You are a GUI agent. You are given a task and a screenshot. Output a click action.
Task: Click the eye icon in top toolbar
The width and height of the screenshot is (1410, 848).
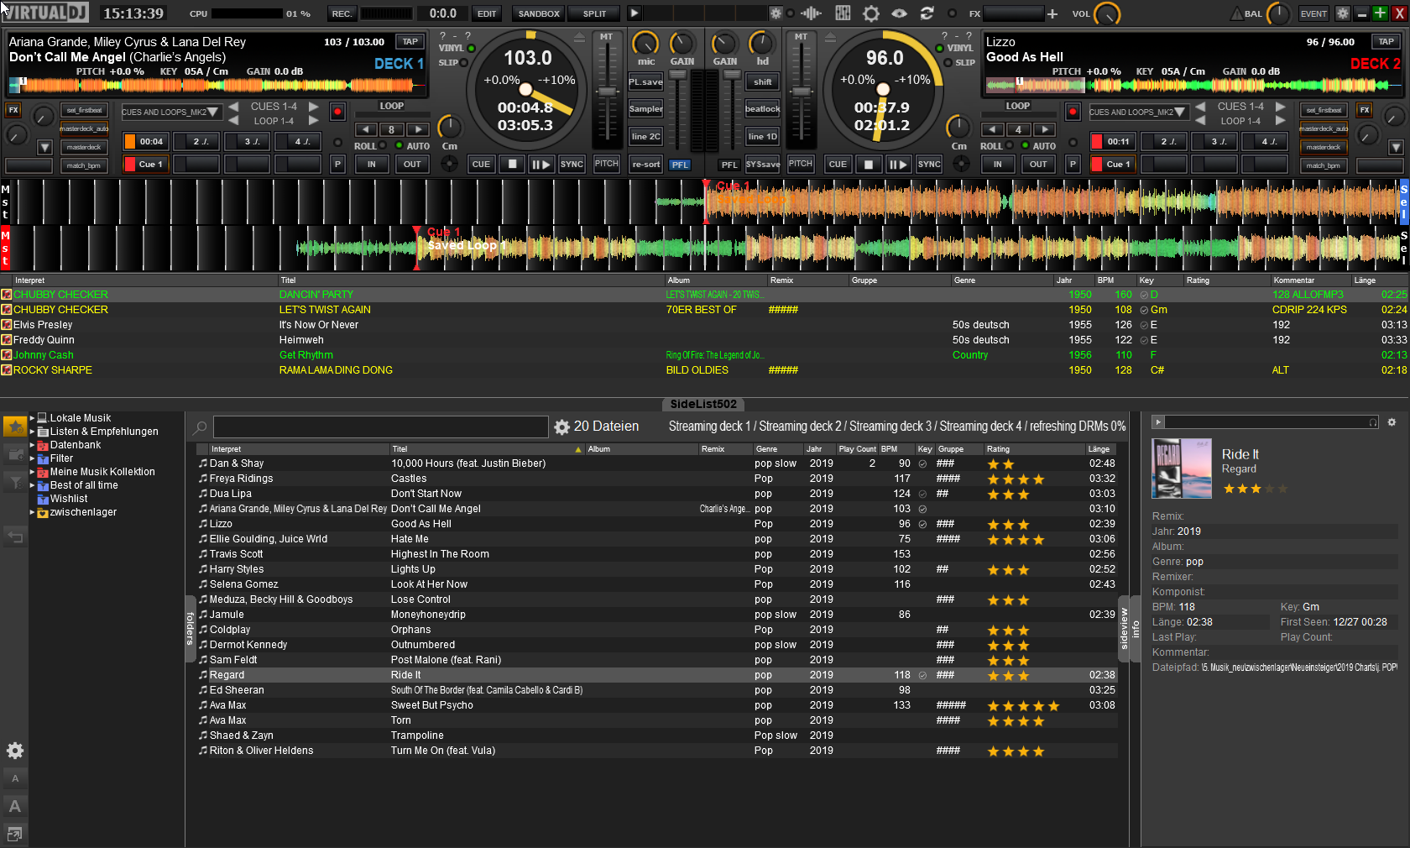(899, 13)
